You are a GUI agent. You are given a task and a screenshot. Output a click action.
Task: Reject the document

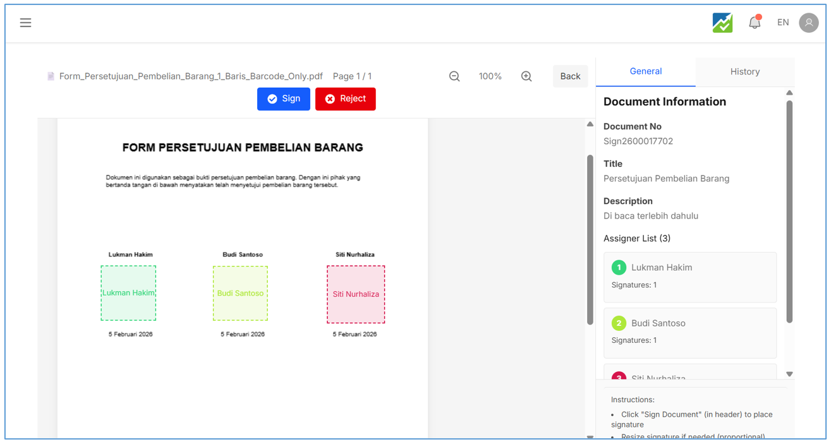tap(345, 99)
